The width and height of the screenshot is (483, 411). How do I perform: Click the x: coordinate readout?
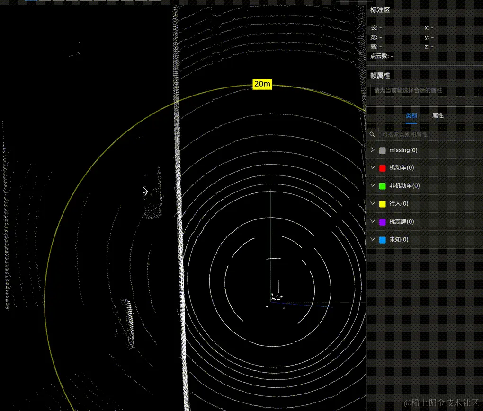click(429, 28)
